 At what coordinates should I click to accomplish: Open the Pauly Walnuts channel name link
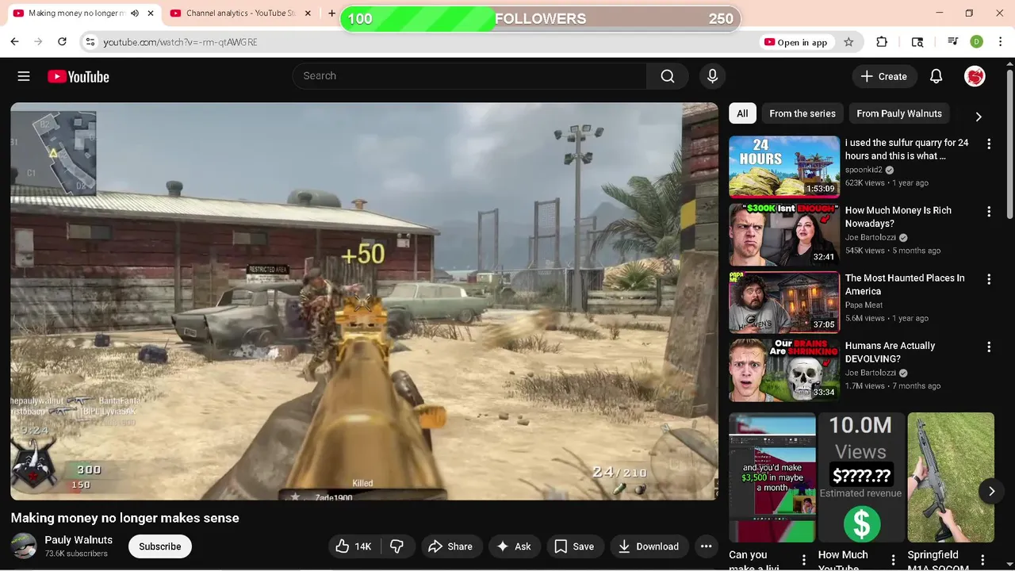[x=79, y=540]
